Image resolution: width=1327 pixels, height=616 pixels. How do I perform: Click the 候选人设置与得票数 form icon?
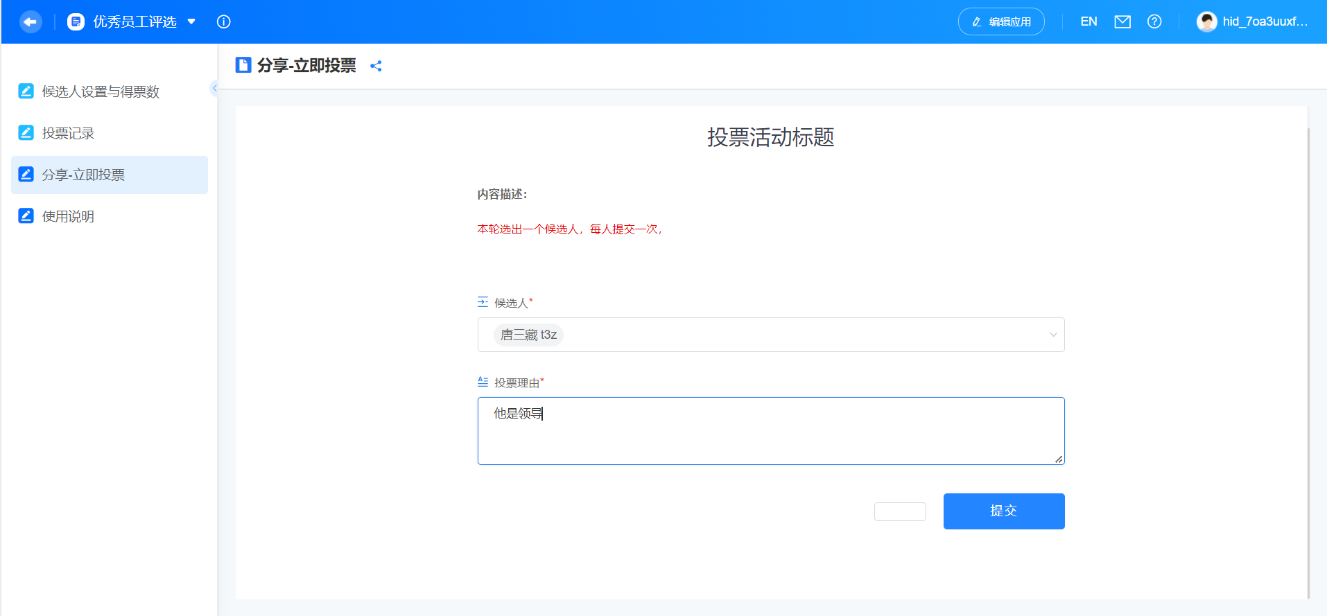pyautogui.click(x=26, y=91)
